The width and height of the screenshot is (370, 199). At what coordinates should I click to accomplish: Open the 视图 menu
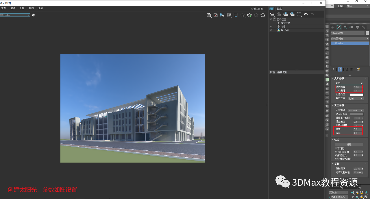point(31,8)
